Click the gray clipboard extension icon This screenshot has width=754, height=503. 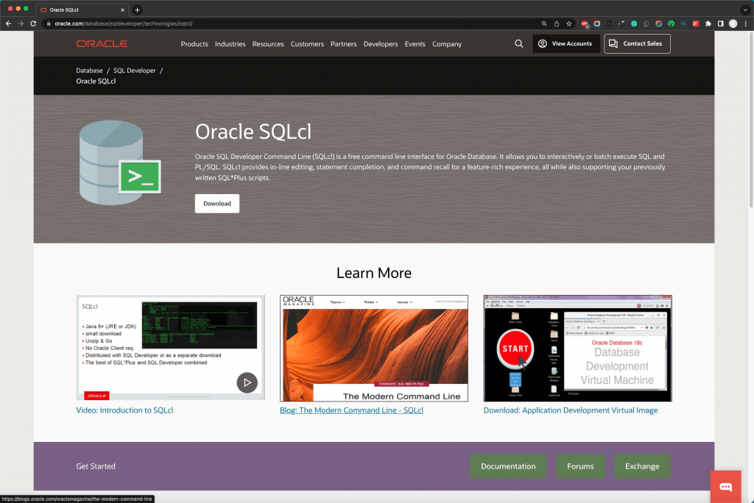coord(646,24)
